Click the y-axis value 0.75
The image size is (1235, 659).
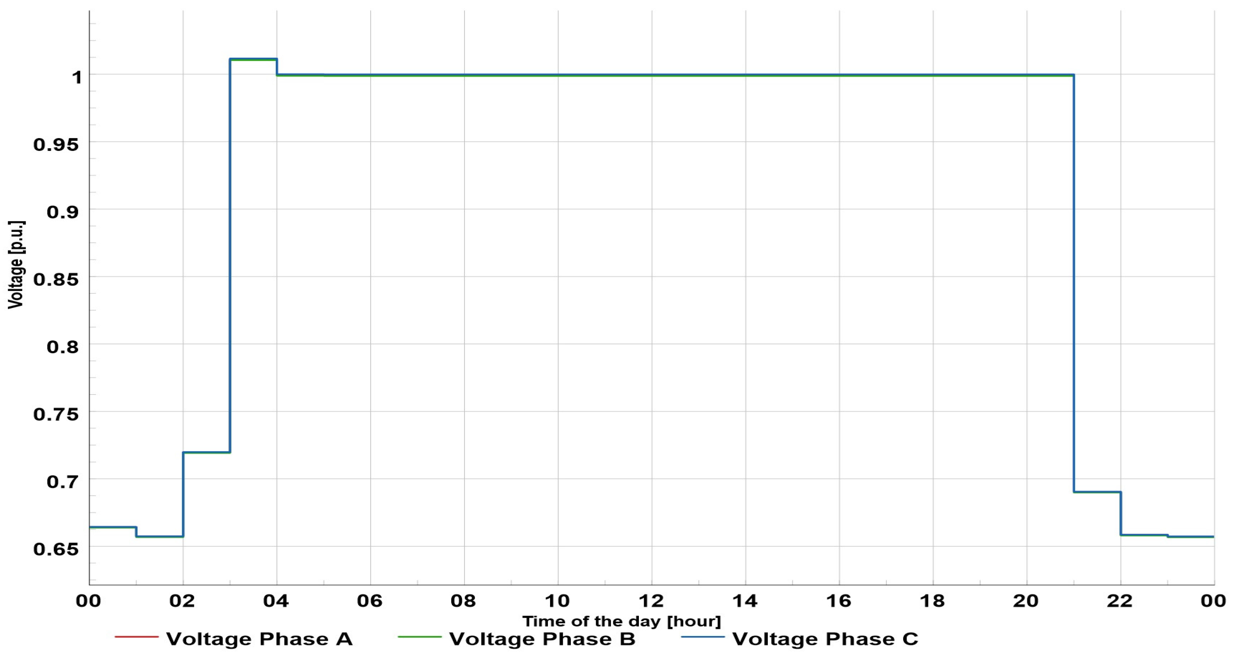(56, 414)
